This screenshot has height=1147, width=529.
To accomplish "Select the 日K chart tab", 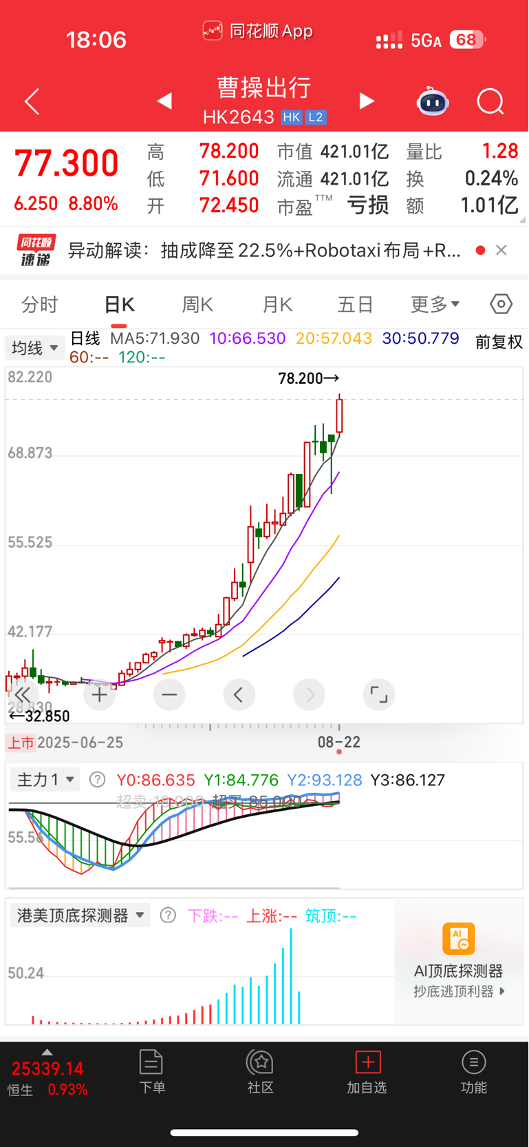I will tap(119, 304).
